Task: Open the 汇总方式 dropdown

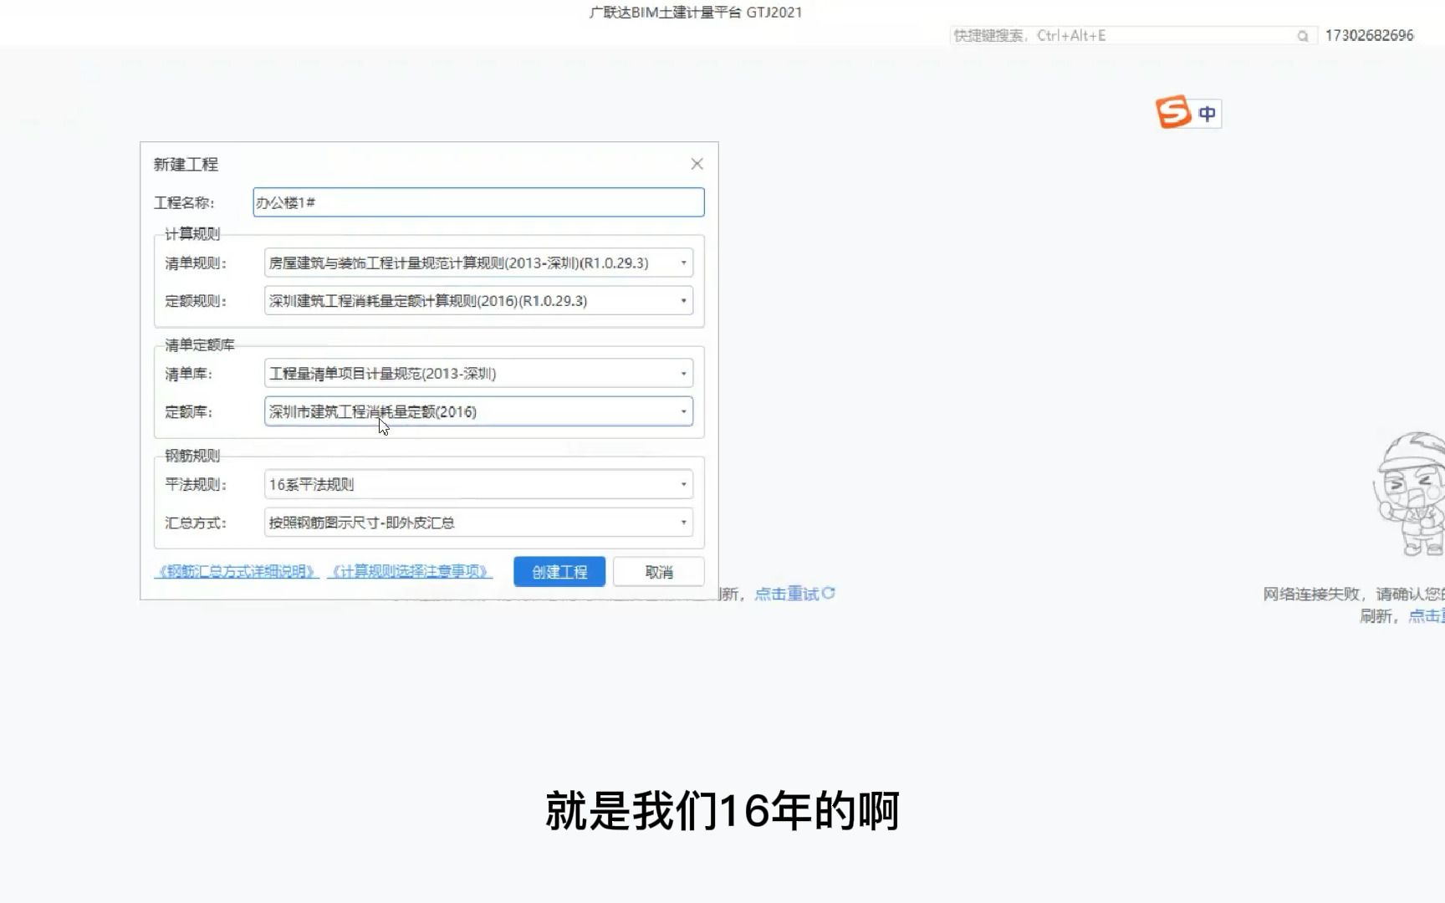Action: coord(478,523)
